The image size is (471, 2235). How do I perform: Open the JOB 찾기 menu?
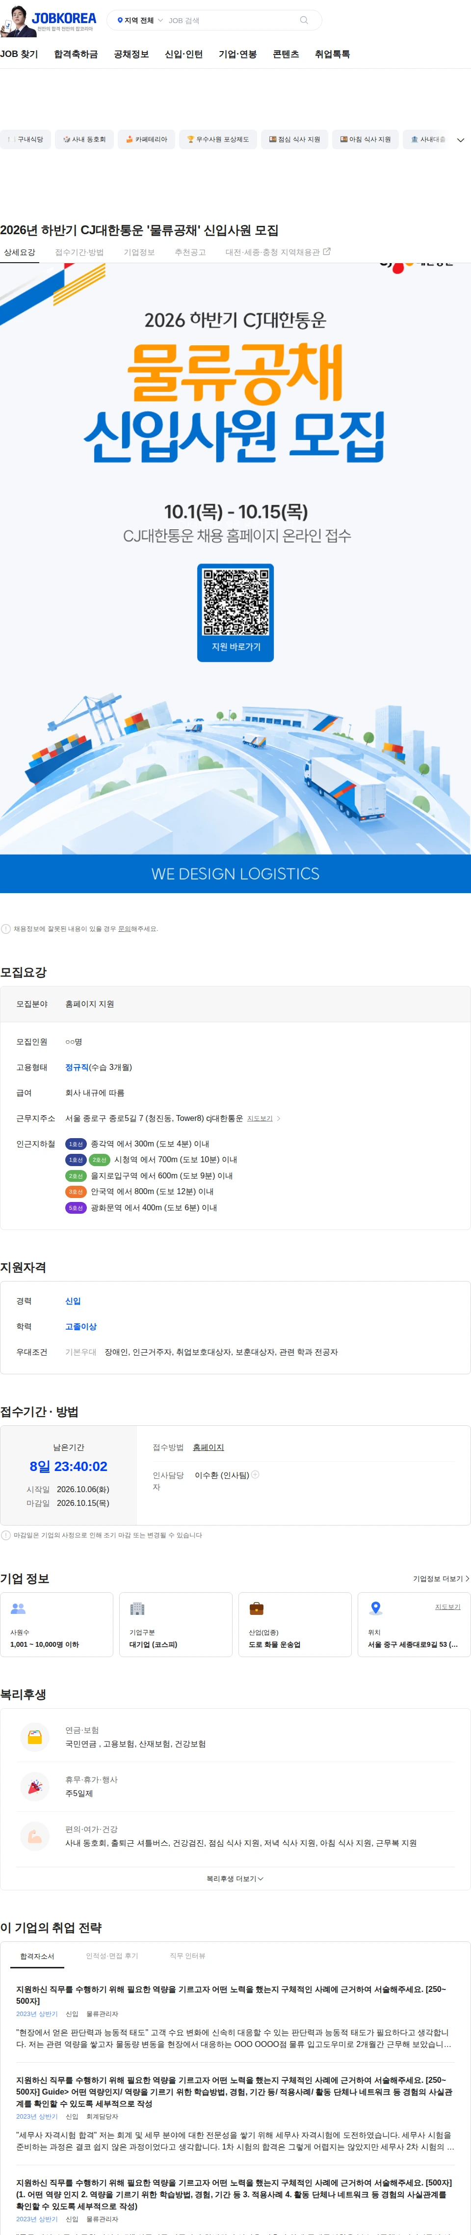[x=19, y=54]
